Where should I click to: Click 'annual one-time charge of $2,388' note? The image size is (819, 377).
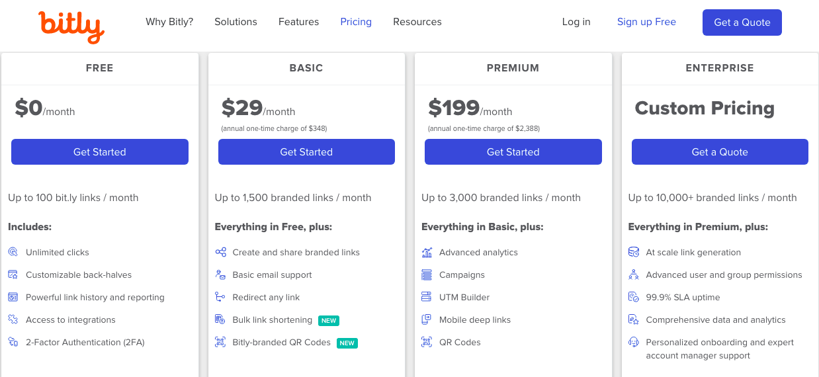coord(484,128)
